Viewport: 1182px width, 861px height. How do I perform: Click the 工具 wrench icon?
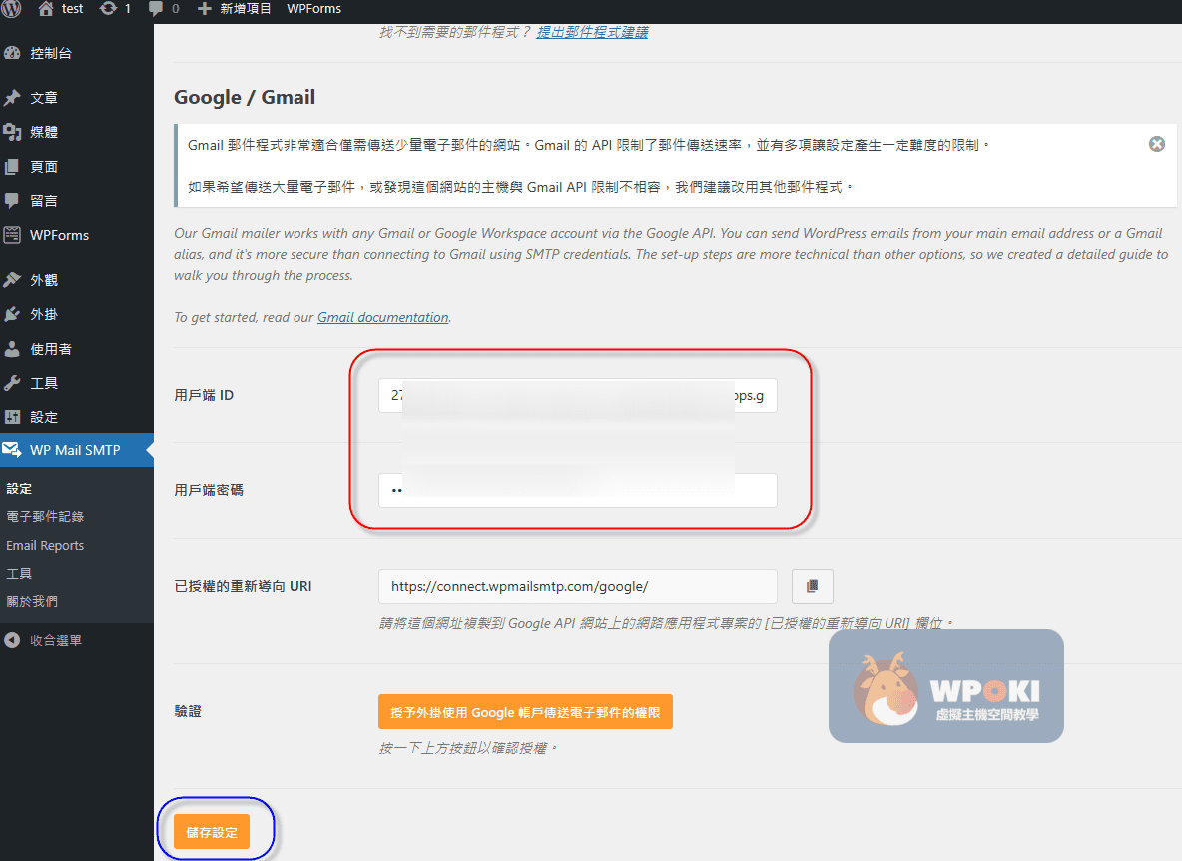pos(12,383)
